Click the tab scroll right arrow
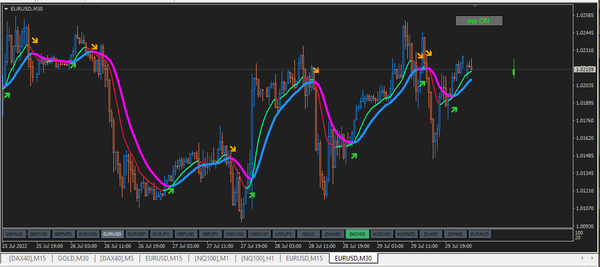This screenshot has height=267, width=600. click(x=593, y=258)
